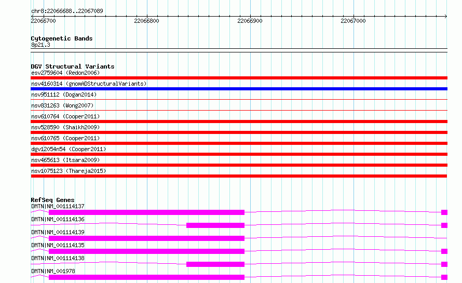Click the chr8:22066688..22067089 region label
The width and height of the screenshot is (462, 283).
[67, 11]
